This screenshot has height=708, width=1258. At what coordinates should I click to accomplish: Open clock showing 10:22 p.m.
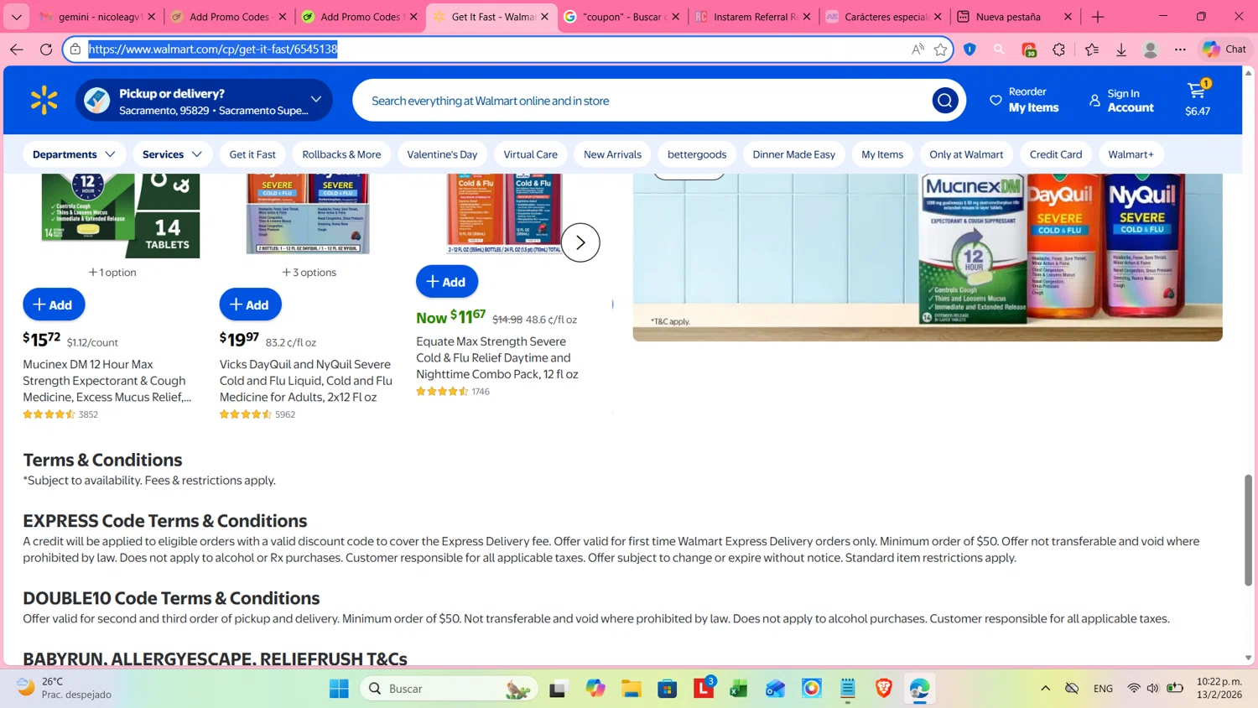1219,689
